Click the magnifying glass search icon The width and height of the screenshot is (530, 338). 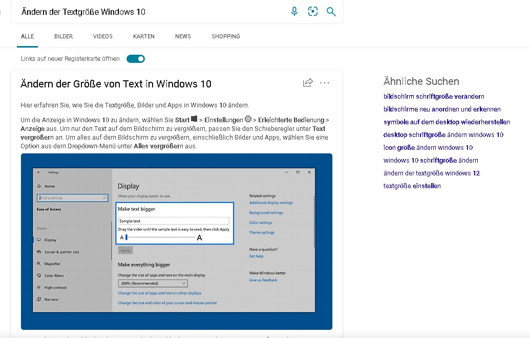click(x=331, y=11)
